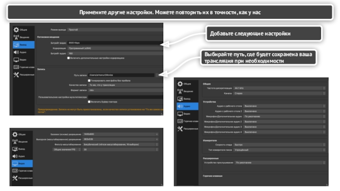Image resolution: width=340 pixels, height=191 pixels.
Task: Open Каналы dropdown showing Стерео
Action: (x=280, y=93)
